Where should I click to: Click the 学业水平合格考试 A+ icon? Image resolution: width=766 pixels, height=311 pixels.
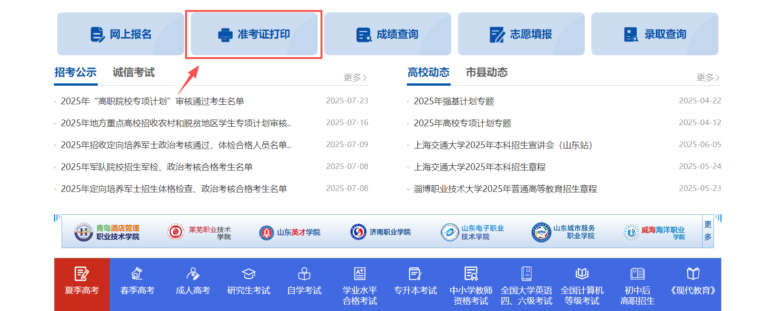[x=360, y=274]
